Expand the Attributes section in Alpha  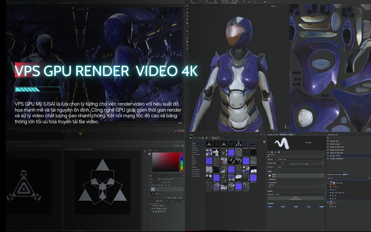(272, 179)
